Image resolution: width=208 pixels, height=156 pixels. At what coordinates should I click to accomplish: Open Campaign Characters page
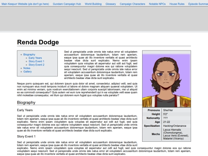[133, 4]
